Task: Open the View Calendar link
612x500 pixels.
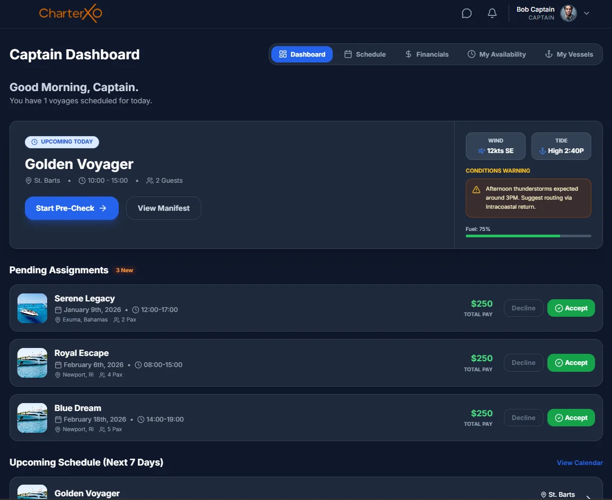Action: pyautogui.click(x=580, y=462)
